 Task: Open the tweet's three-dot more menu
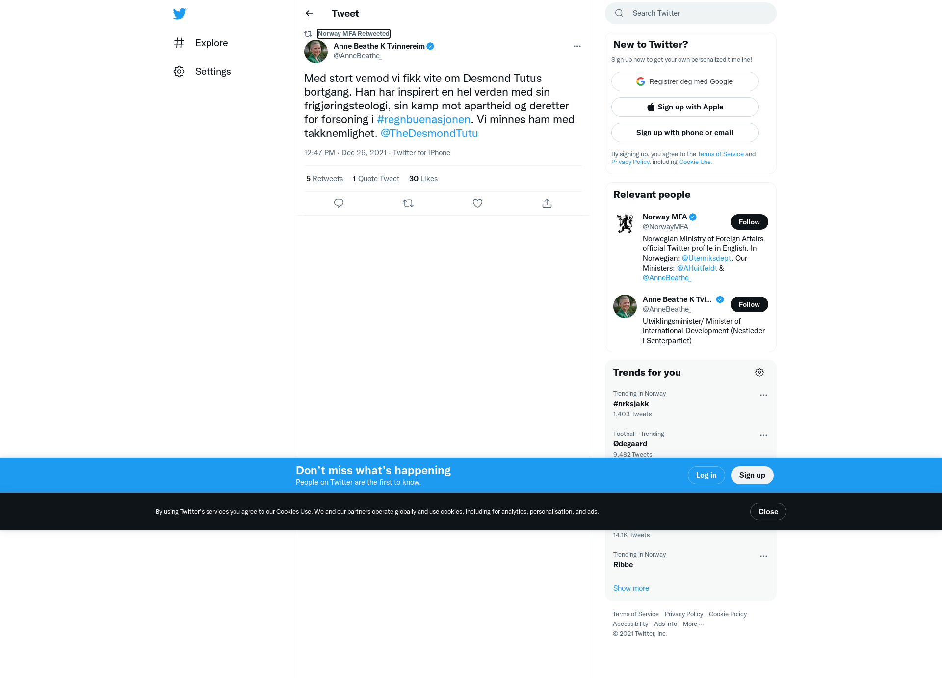(577, 46)
